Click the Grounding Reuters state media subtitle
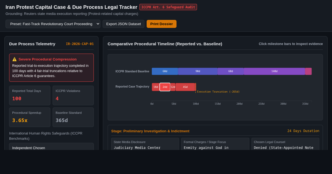 [x=72, y=14]
